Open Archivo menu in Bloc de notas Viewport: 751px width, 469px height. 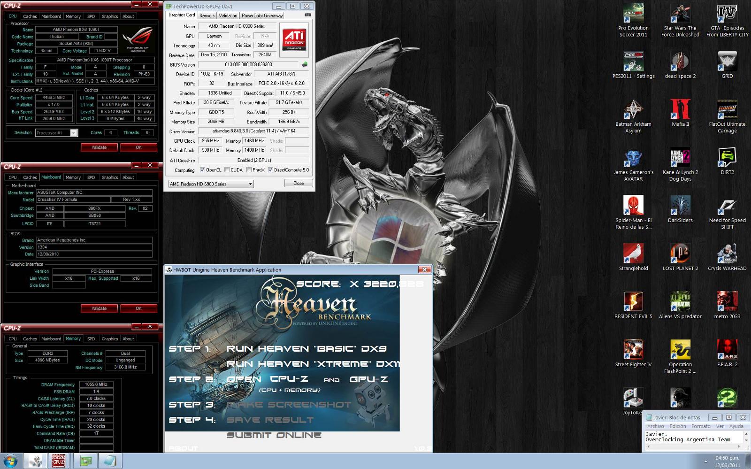point(656,426)
